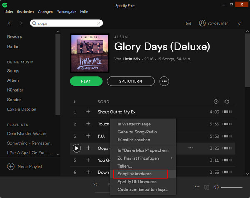Add Oops to library with plus icon
250x198 pixels.
88,148
